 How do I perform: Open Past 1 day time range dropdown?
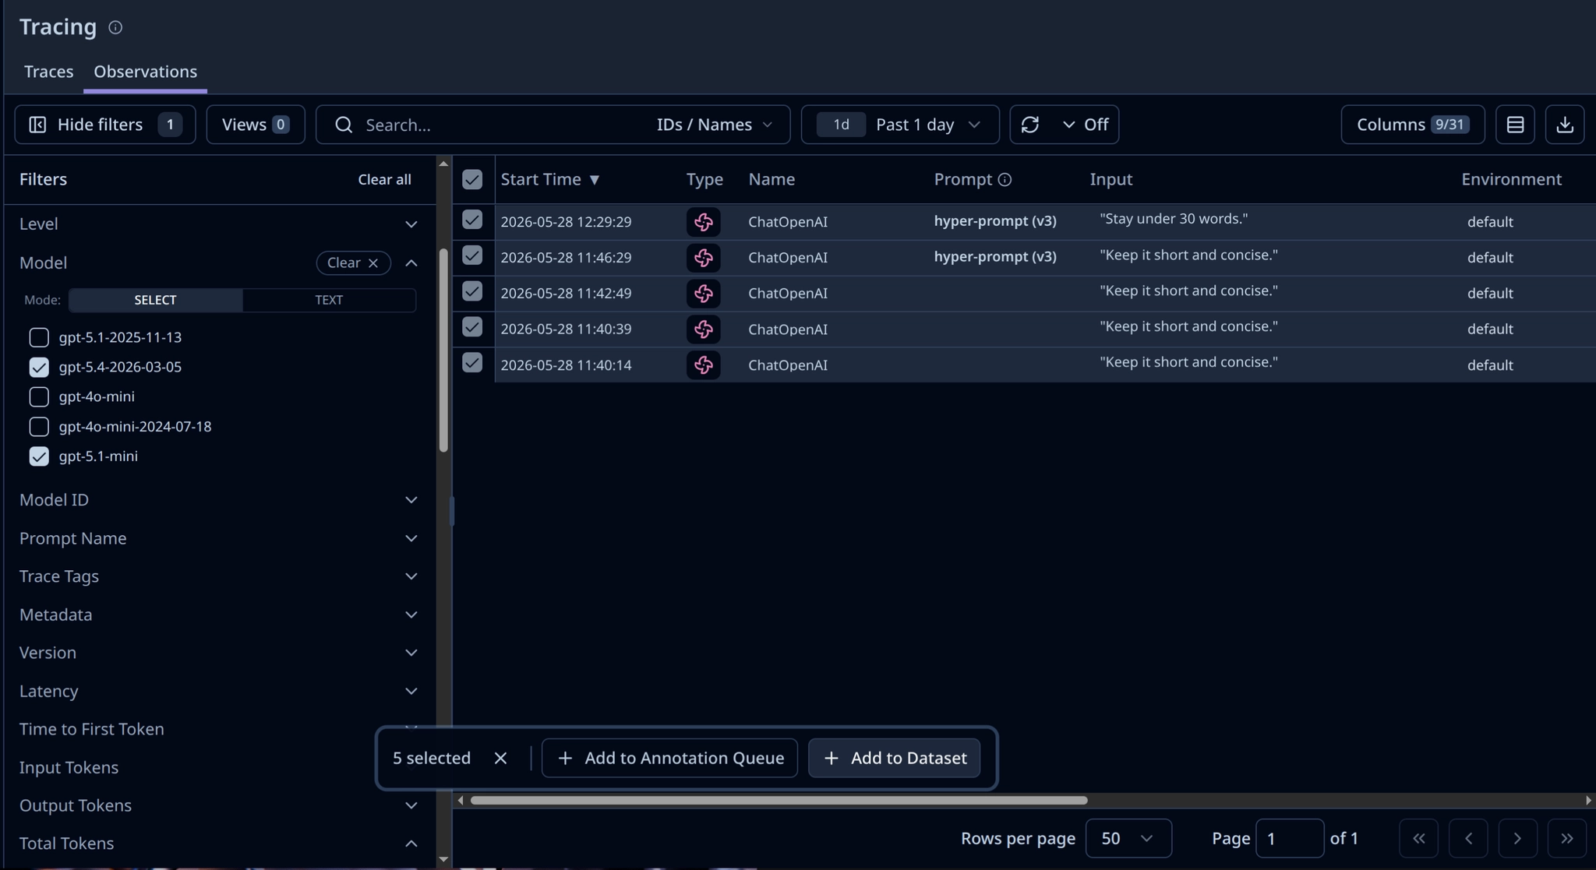tap(900, 125)
